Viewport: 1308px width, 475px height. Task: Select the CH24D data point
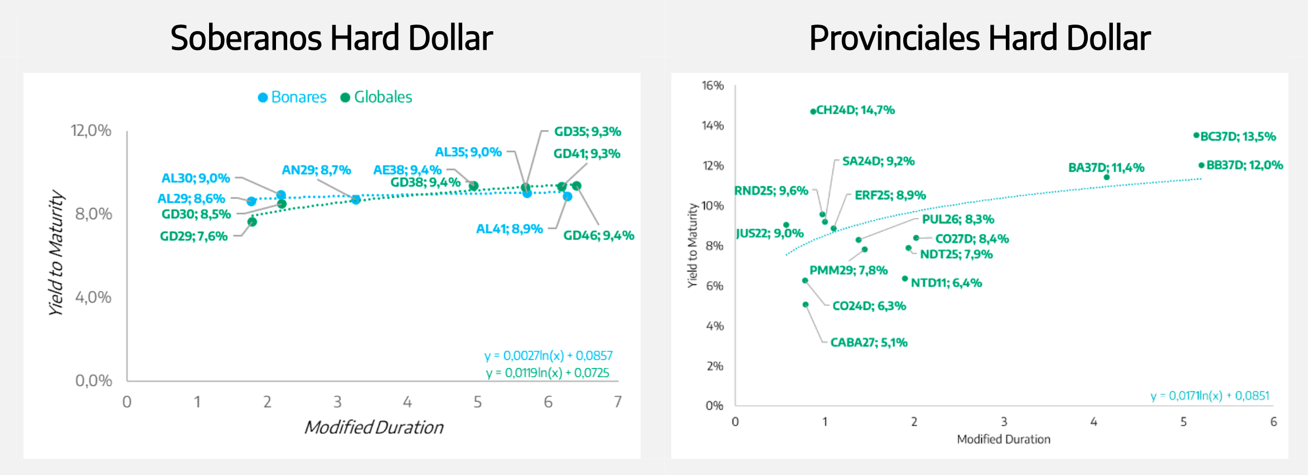click(813, 112)
